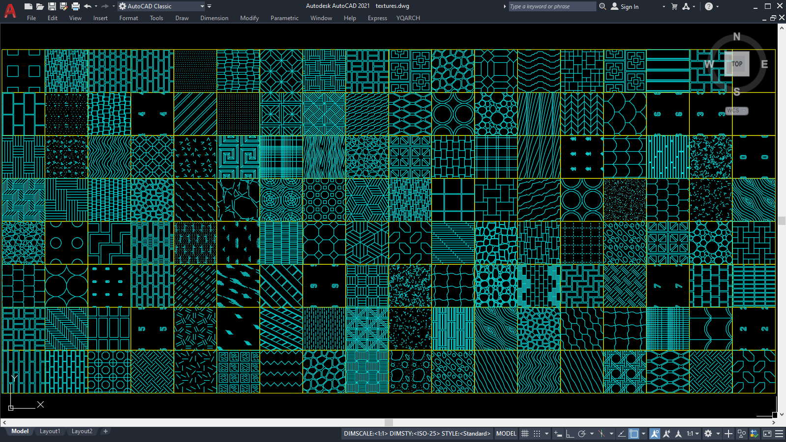This screenshot has height=442, width=786.
Task: Click the Sign In link
Action: (x=629, y=6)
